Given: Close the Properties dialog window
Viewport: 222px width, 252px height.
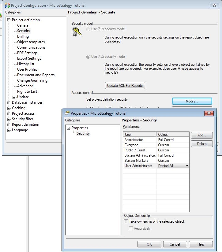Looking at the screenshot, I should (x=210, y=113).
